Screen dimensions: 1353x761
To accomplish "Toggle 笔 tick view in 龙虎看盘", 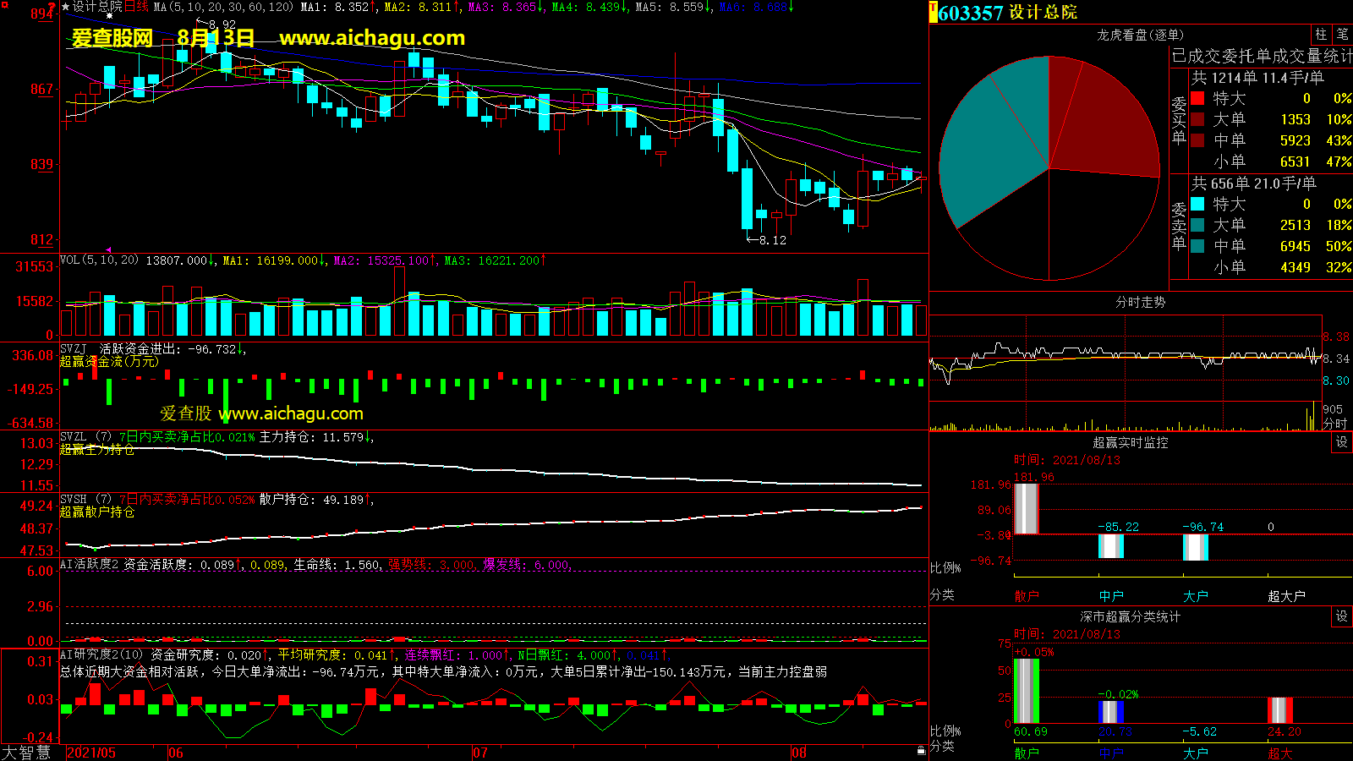I will coord(1342,34).
